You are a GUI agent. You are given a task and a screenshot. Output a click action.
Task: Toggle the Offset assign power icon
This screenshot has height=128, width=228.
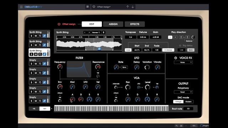[59, 24]
